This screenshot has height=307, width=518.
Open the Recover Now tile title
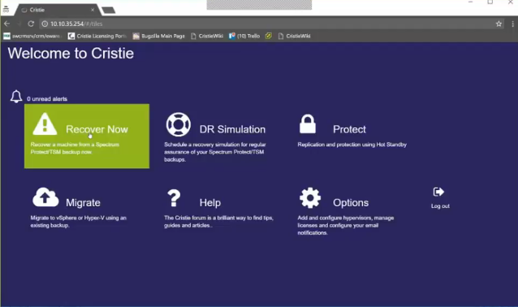click(x=97, y=129)
